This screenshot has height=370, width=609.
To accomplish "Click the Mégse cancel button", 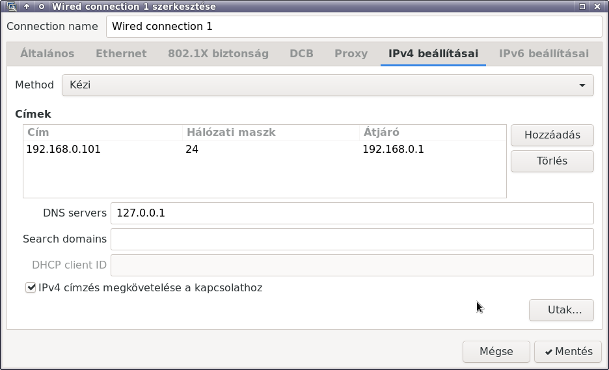I will (496, 352).
